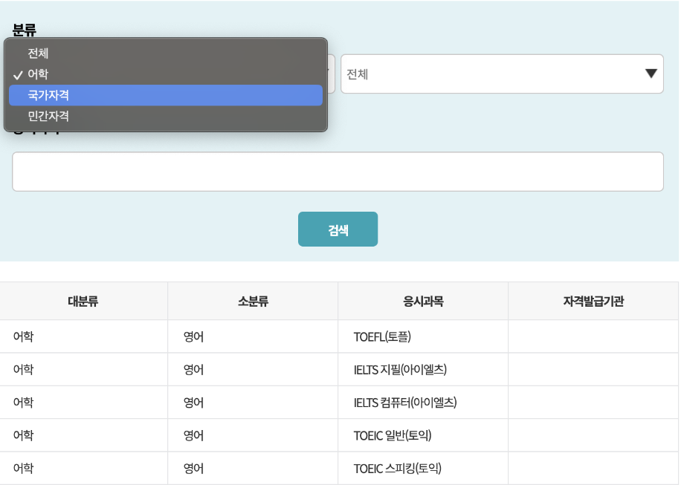Select the TOEIC 스피킹(토익) entry
Viewport: 684px width, 485px height.
[397, 469]
